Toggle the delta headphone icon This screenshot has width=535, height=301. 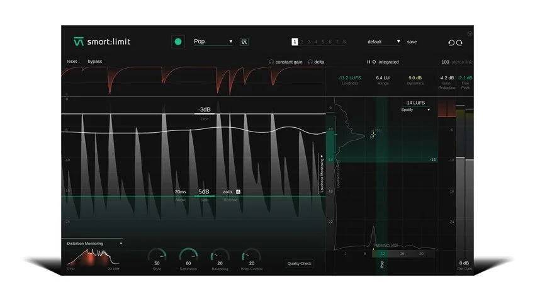310,62
